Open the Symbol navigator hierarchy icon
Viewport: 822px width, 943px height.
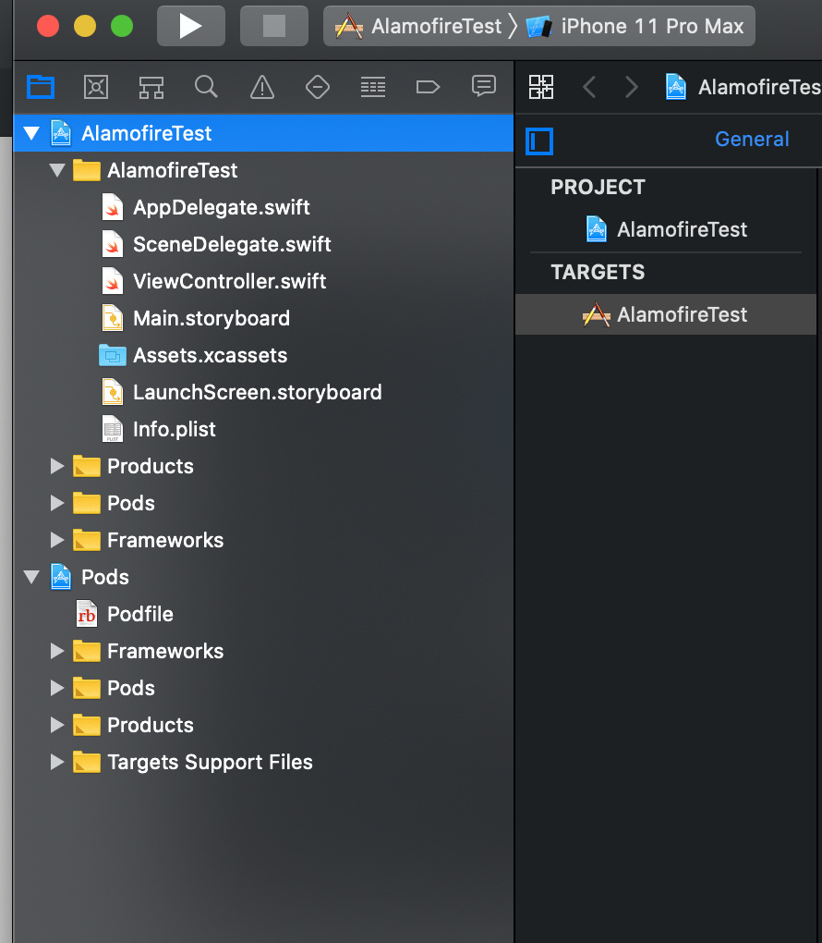tap(151, 87)
